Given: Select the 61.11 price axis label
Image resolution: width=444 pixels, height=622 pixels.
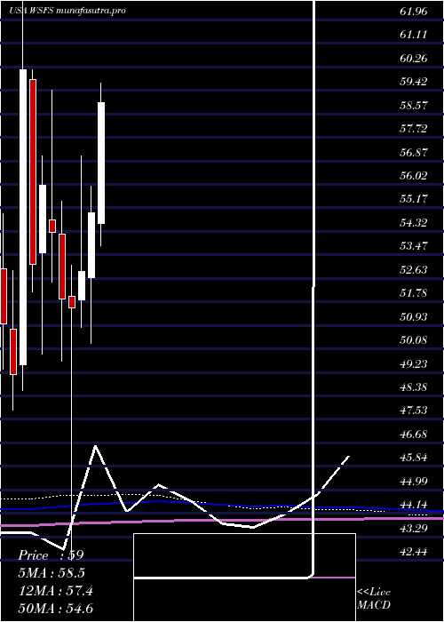Looking at the screenshot, I should tap(414, 35).
